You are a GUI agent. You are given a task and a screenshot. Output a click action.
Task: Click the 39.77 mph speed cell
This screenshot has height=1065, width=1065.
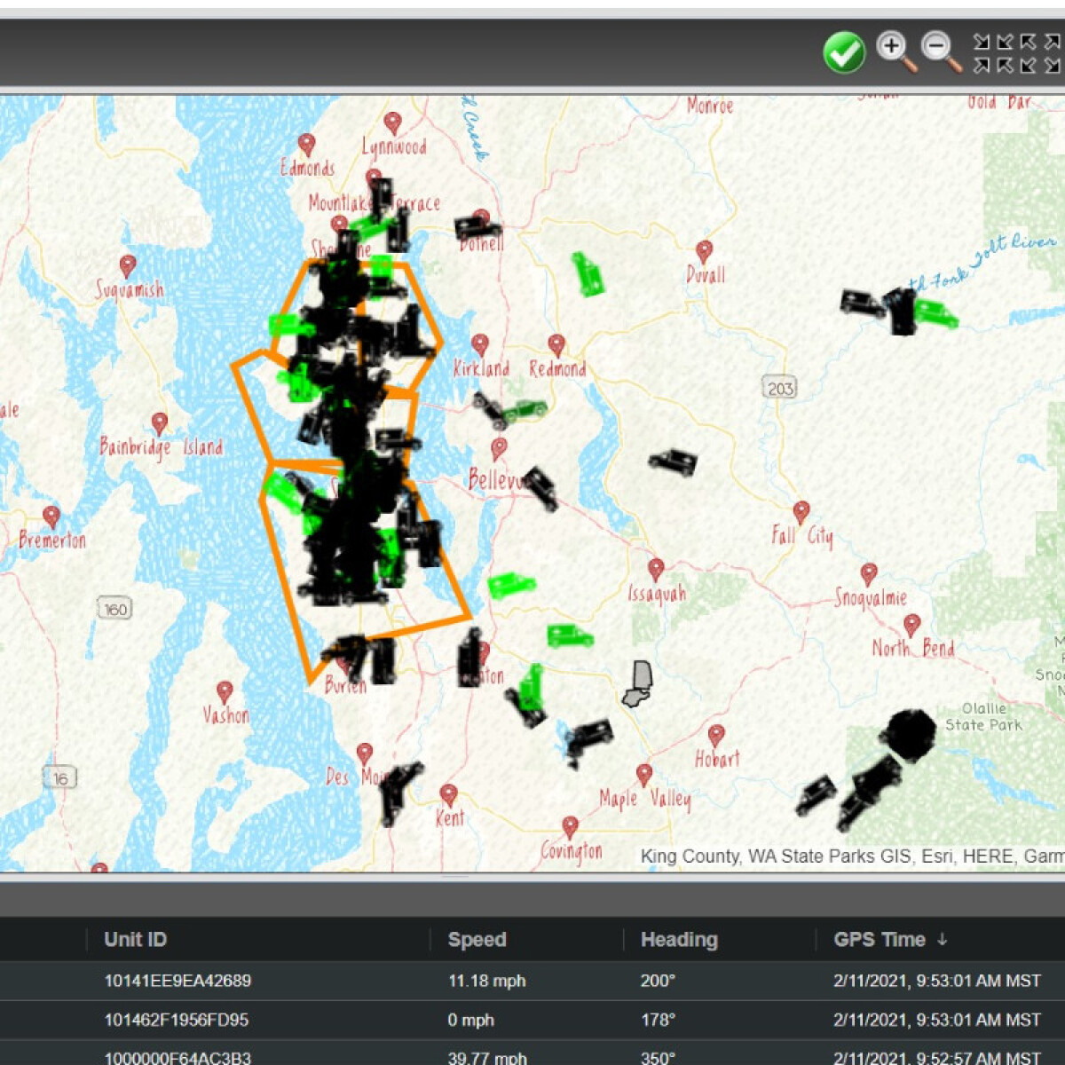tap(487, 1057)
